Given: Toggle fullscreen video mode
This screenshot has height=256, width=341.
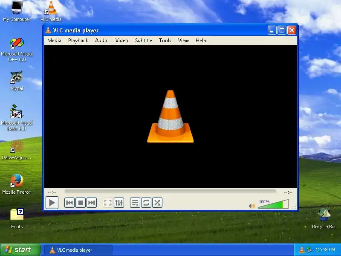Looking at the screenshot, I should pos(108,203).
